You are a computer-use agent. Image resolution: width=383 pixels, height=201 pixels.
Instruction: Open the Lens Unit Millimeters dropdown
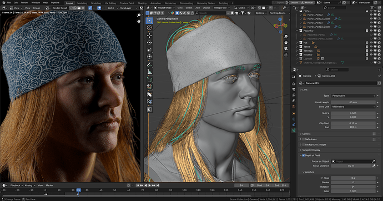(353, 107)
